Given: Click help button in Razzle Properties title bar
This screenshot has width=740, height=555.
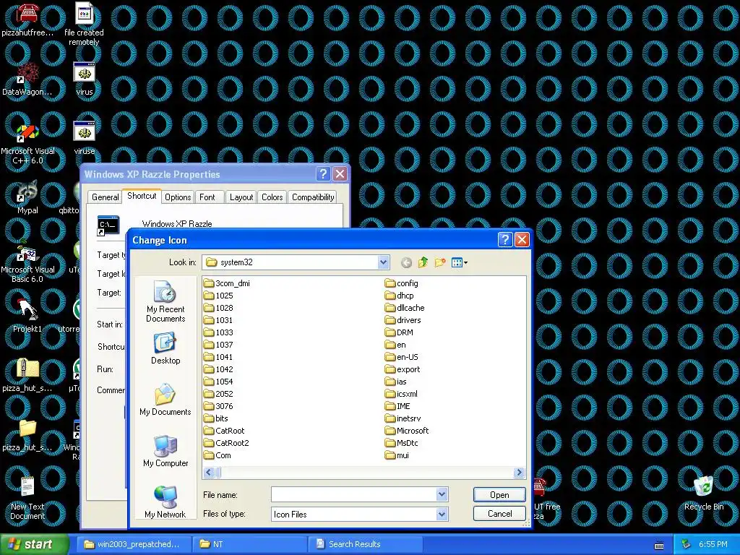Looking at the screenshot, I should click(x=323, y=174).
